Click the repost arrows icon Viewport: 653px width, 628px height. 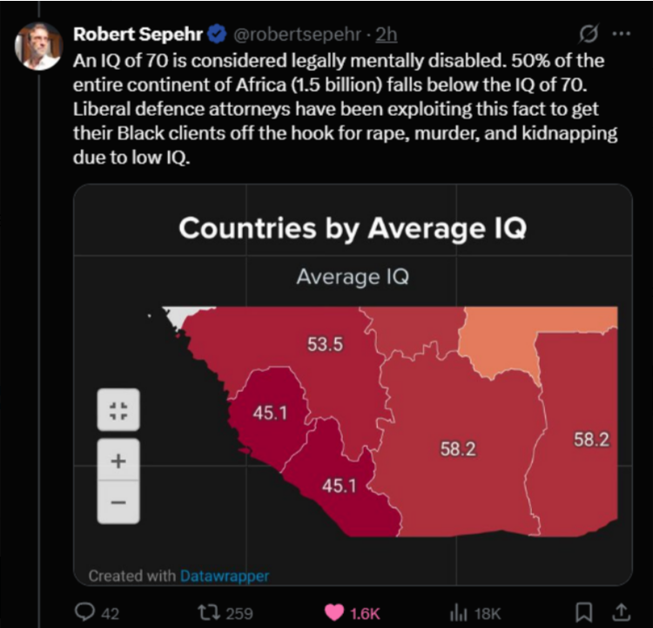click(x=207, y=613)
